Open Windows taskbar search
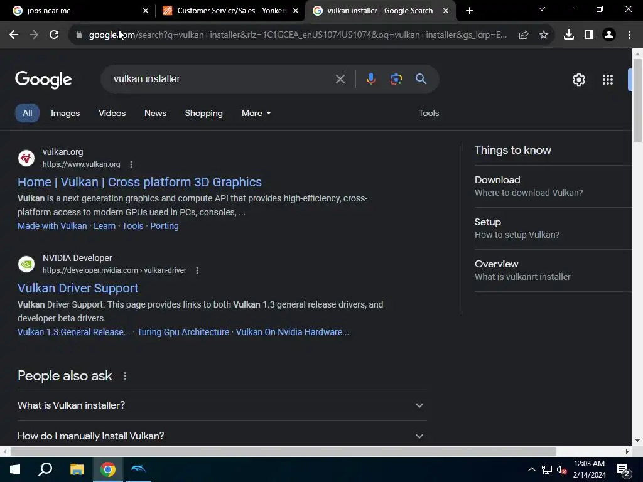This screenshot has height=482, width=643. point(45,469)
